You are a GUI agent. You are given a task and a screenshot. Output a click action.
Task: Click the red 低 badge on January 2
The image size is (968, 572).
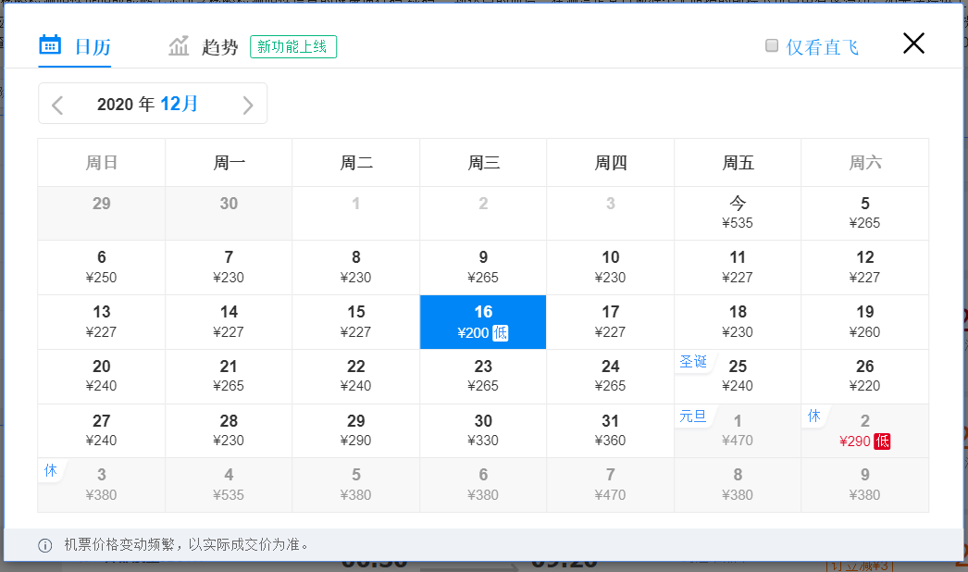(x=882, y=441)
